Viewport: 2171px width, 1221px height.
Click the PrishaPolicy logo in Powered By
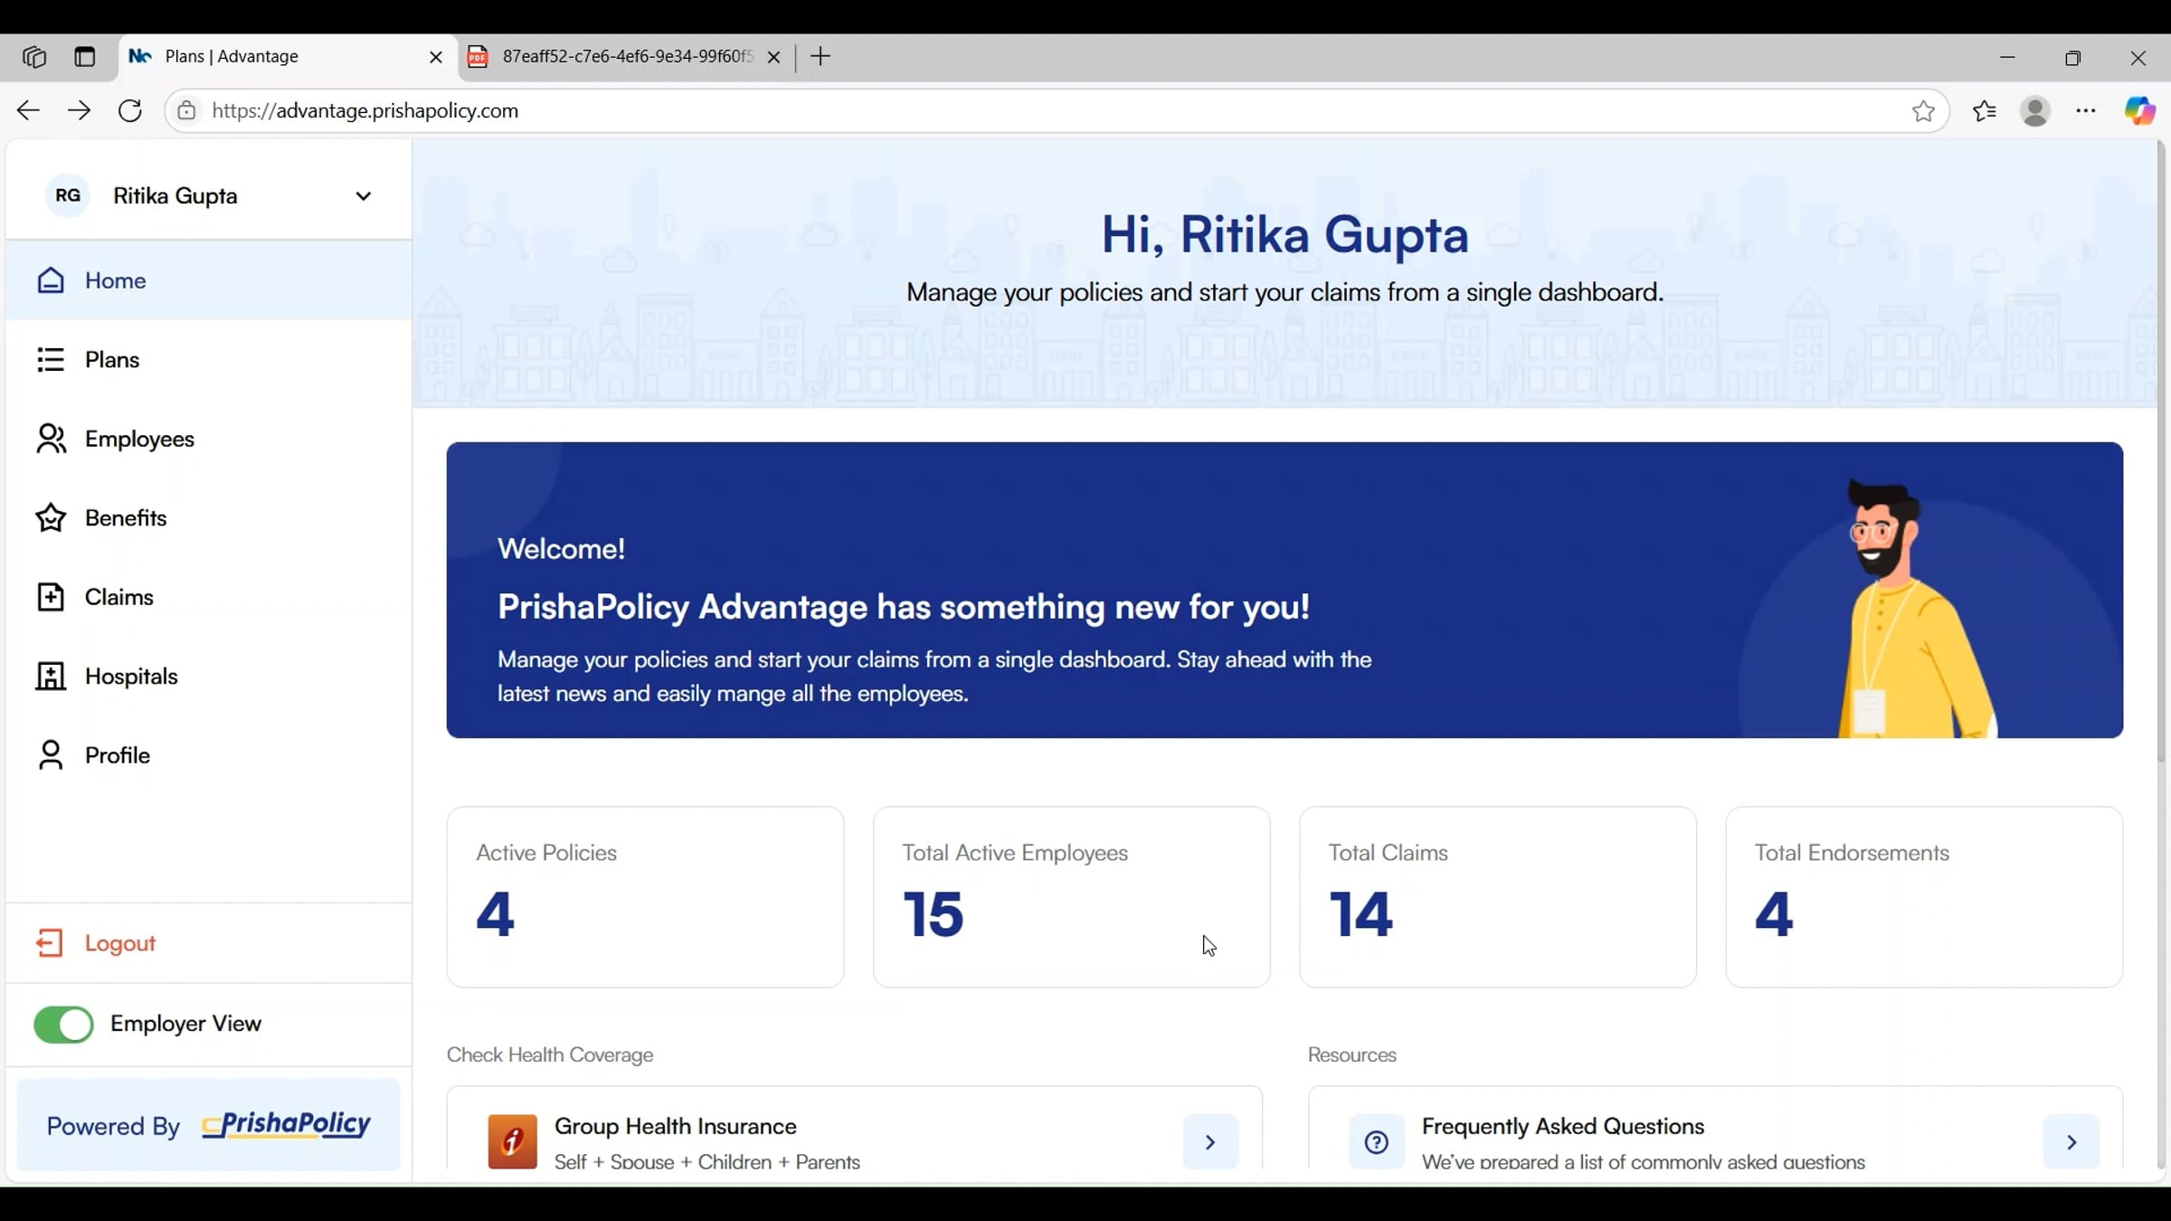(x=286, y=1124)
